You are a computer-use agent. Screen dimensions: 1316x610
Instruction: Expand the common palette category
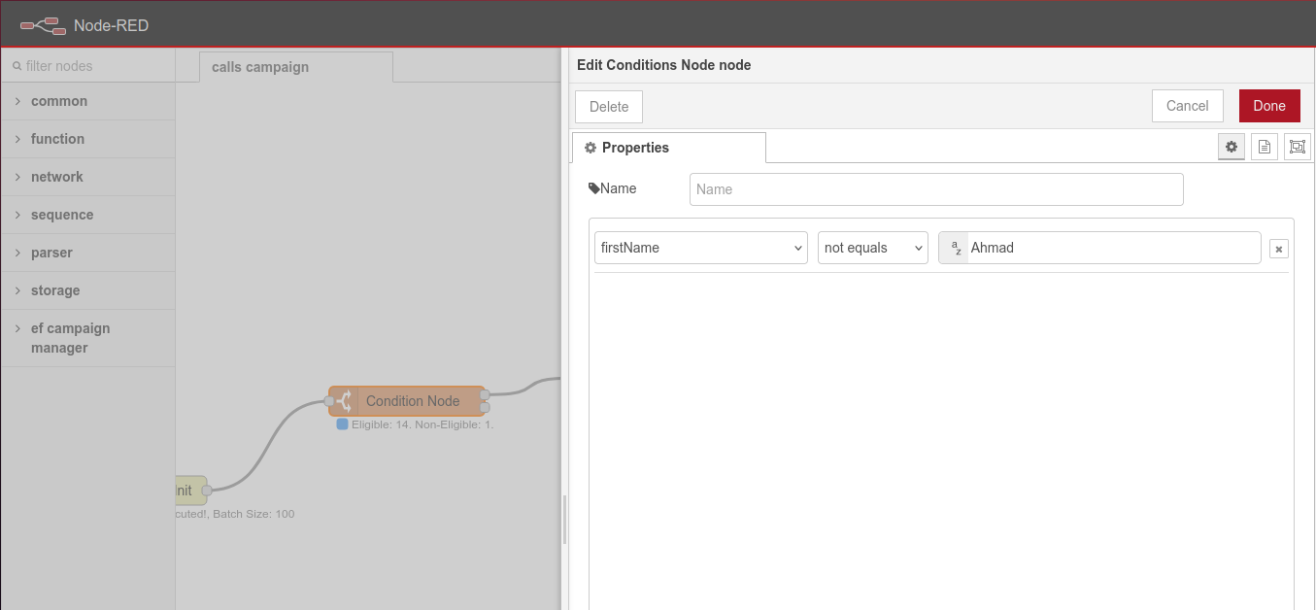point(58,101)
